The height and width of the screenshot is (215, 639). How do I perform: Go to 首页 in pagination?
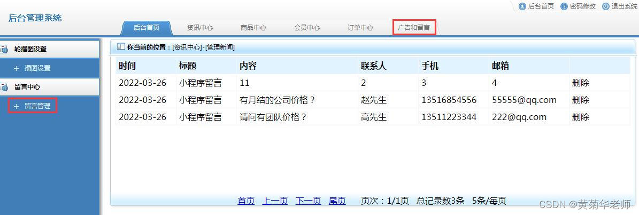point(246,201)
